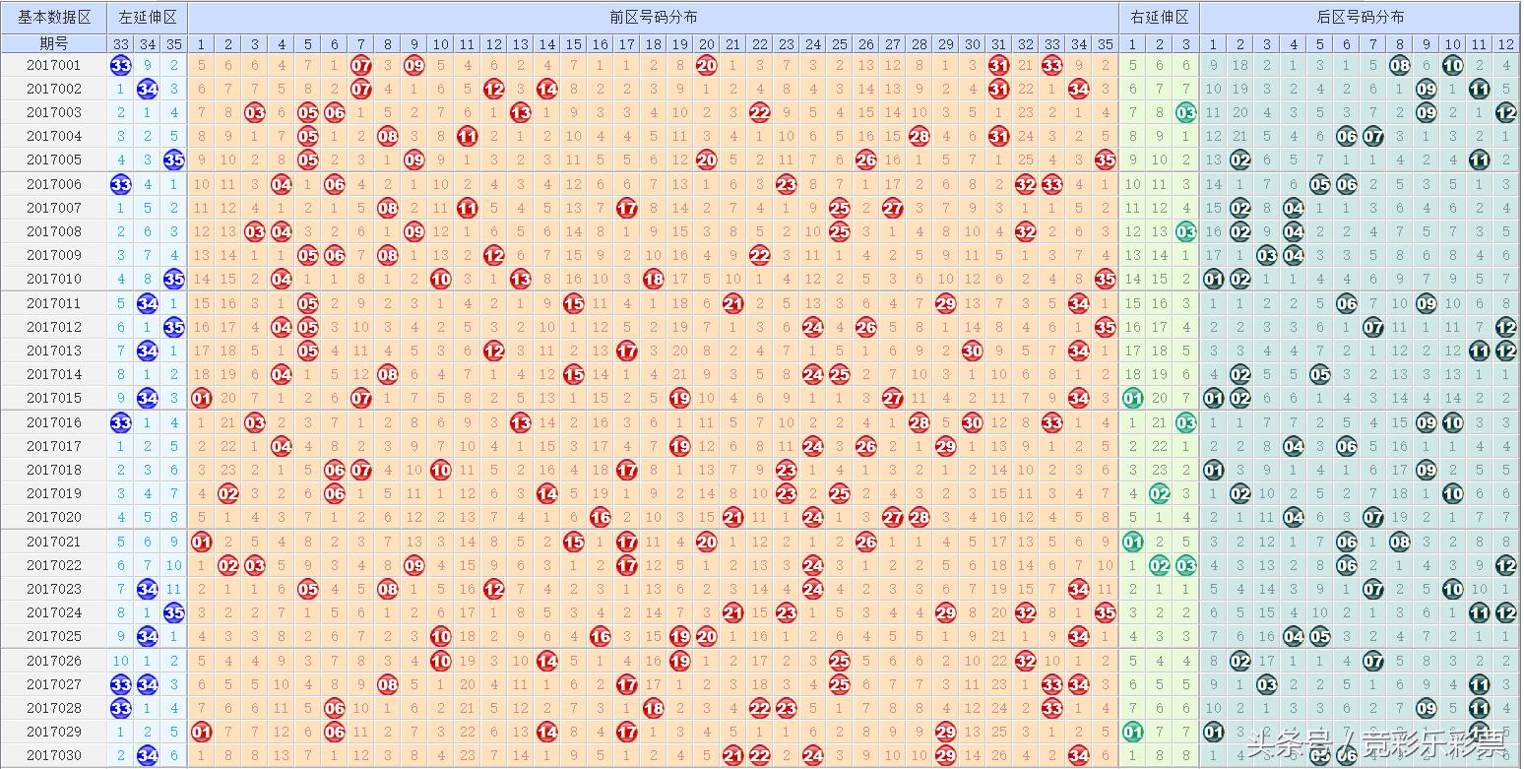Click red ball 27 in row 2017007
Image resolution: width=1524 pixels, height=769 pixels.
tap(892, 208)
